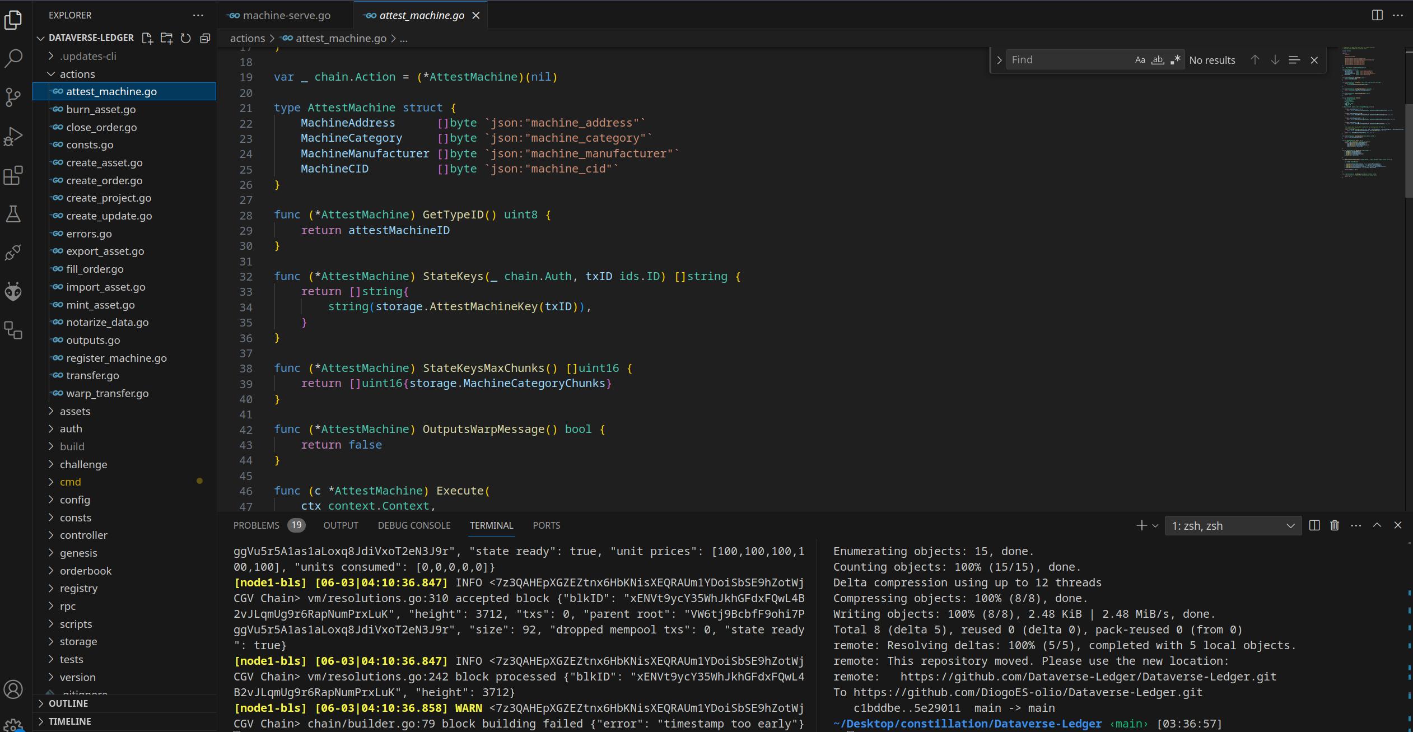Switch to the PROBLEMS panel tab
The image size is (1413, 732).
256,525
